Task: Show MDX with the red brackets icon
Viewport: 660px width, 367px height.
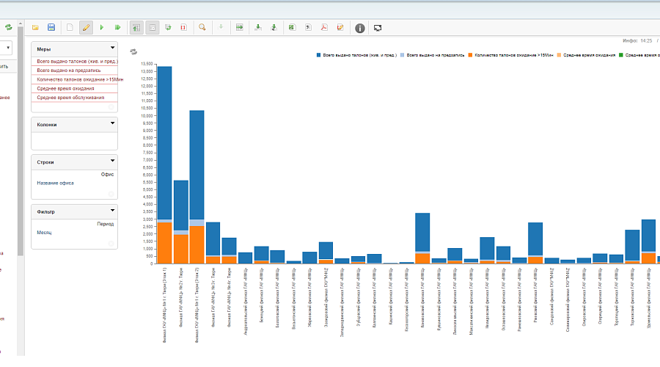Action: (183, 27)
